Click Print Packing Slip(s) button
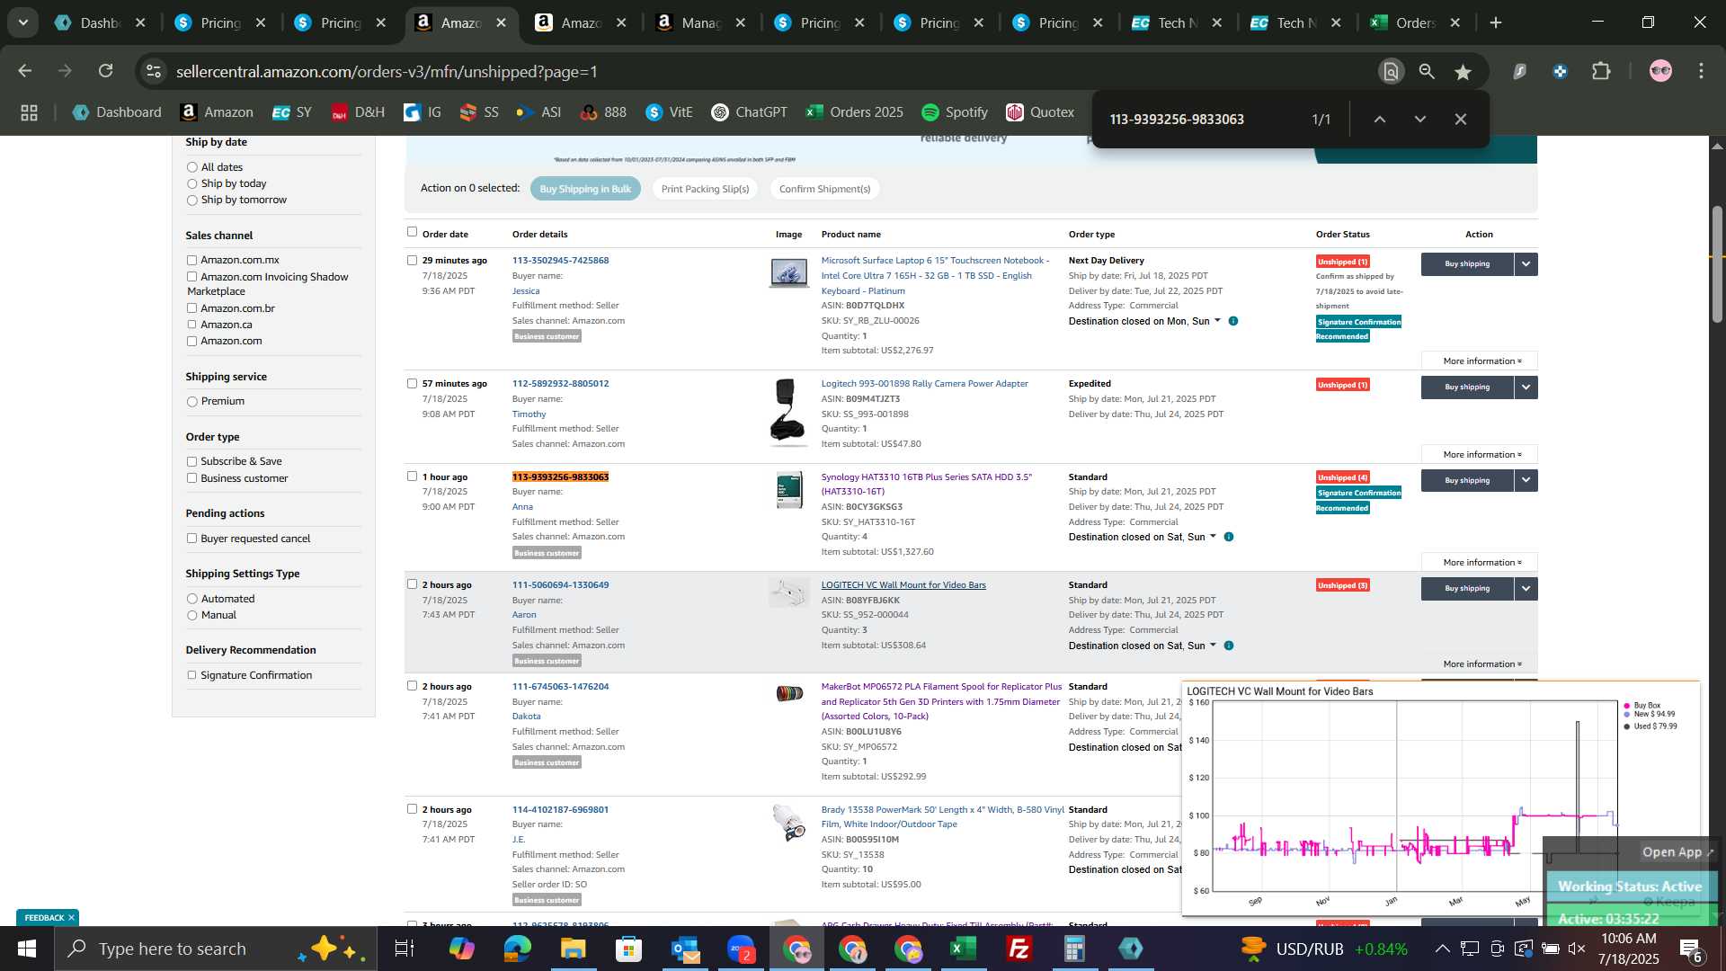Image resolution: width=1726 pixels, height=971 pixels. pos(705,189)
